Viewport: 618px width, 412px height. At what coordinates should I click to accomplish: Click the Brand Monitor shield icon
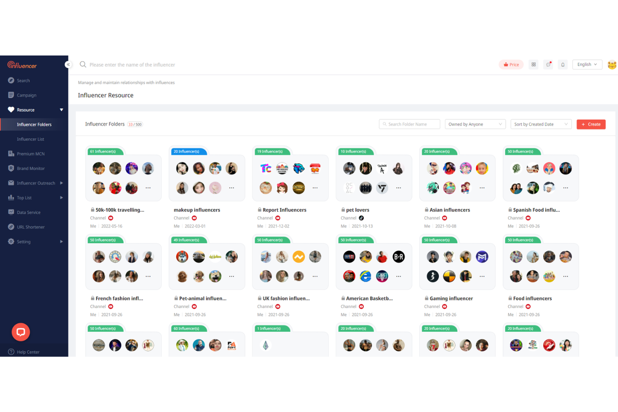tap(11, 168)
